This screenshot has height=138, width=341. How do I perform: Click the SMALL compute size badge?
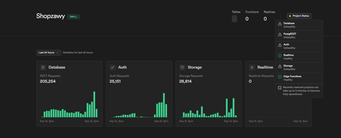(74, 17)
